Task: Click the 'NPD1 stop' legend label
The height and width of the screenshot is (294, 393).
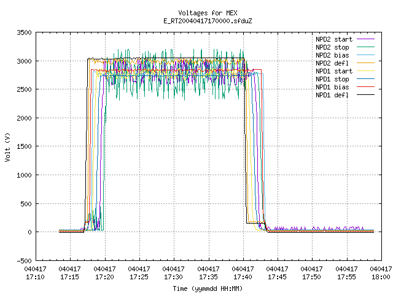Action: coord(332,79)
